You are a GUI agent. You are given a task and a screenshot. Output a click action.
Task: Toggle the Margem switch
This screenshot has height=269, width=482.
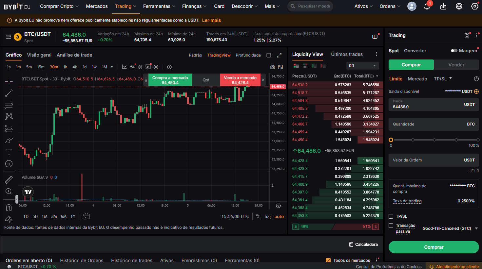coord(454,51)
